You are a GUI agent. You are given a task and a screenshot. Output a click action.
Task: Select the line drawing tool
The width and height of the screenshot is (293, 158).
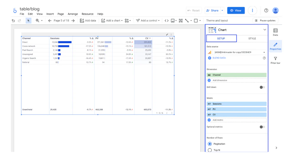pyautogui.click(x=187, y=20)
